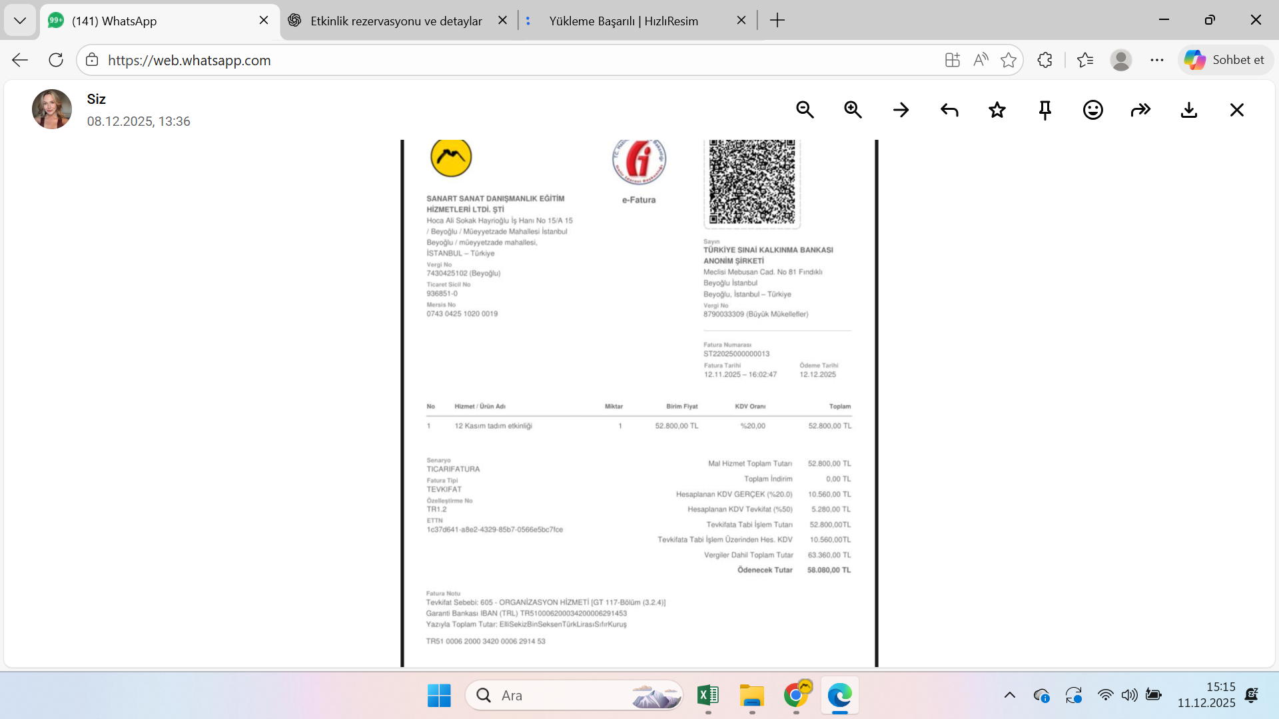Image resolution: width=1279 pixels, height=719 pixels.
Task: Open Microsoft Edge from the taskbar
Action: 840,696
